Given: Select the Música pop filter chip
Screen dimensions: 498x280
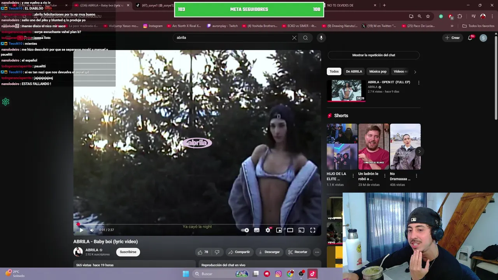Looking at the screenshot, I should coord(378,72).
